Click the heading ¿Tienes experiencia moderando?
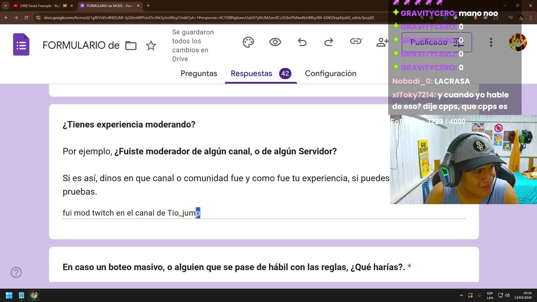This screenshot has height=302, width=537. [x=129, y=125]
